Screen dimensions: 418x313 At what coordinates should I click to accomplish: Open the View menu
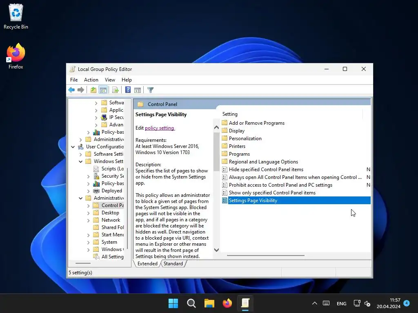(x=110, y=80)
